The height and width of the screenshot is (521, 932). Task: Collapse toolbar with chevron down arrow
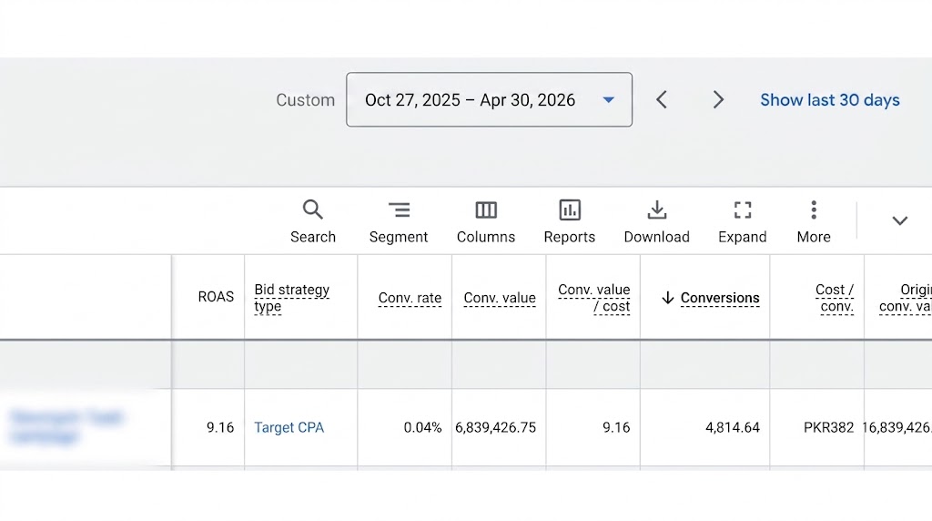pos(899,220)
